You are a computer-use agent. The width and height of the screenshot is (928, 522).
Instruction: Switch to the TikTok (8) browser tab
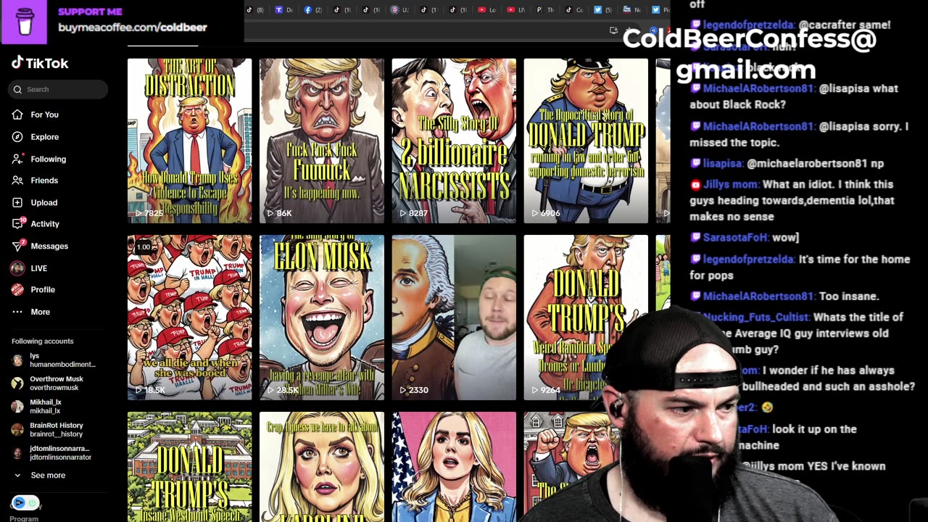255,10
